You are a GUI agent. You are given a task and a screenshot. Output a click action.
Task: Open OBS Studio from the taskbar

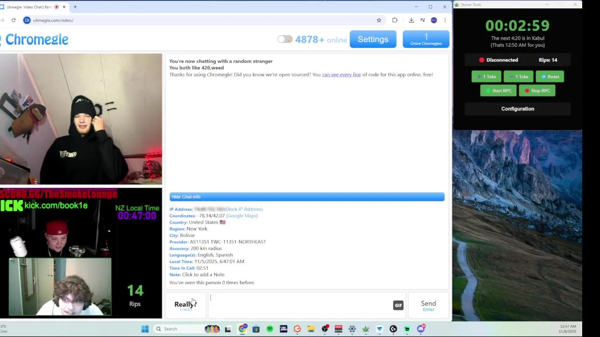coord(325,329)
